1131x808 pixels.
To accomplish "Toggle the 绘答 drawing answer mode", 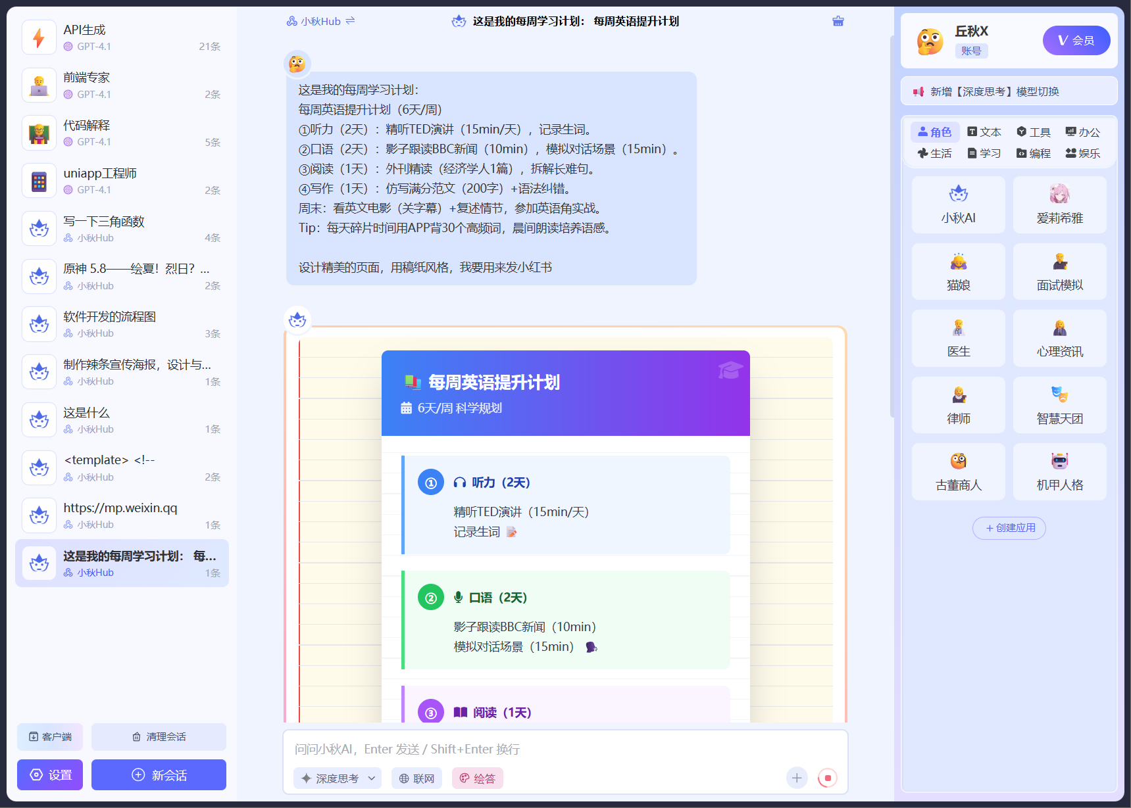I will click(477, 778).
